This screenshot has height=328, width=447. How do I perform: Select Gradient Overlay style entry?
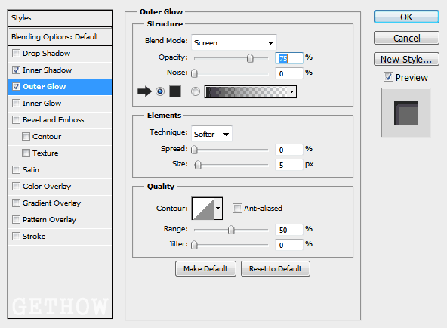(x=51, y=203)
